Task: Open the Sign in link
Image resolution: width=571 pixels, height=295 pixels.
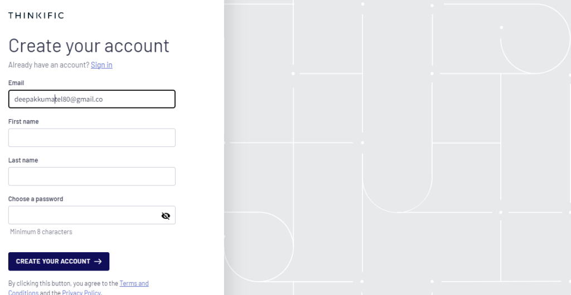Action: click(x=101, y=65)
